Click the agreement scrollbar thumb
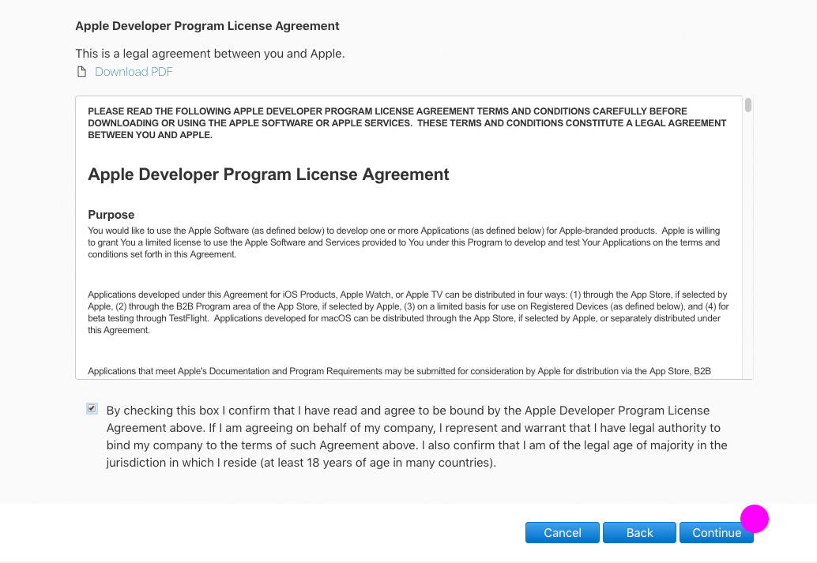817x563 pixels. click(747, 105)
